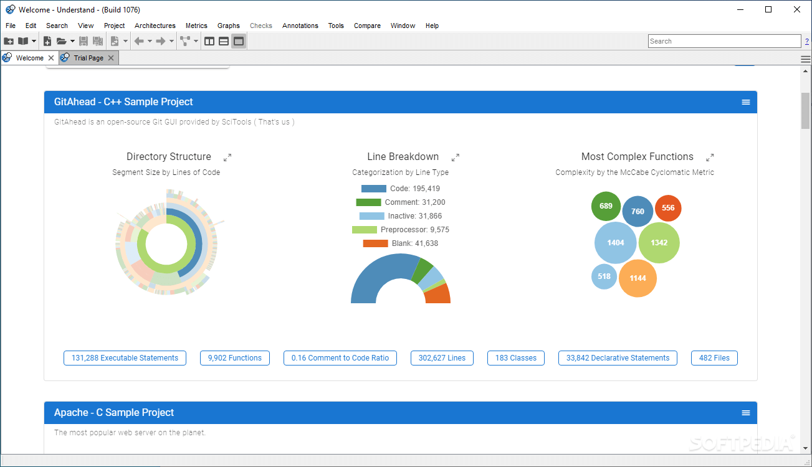
Task: Open the Graphs menu
Action: (x=229, y=26)
